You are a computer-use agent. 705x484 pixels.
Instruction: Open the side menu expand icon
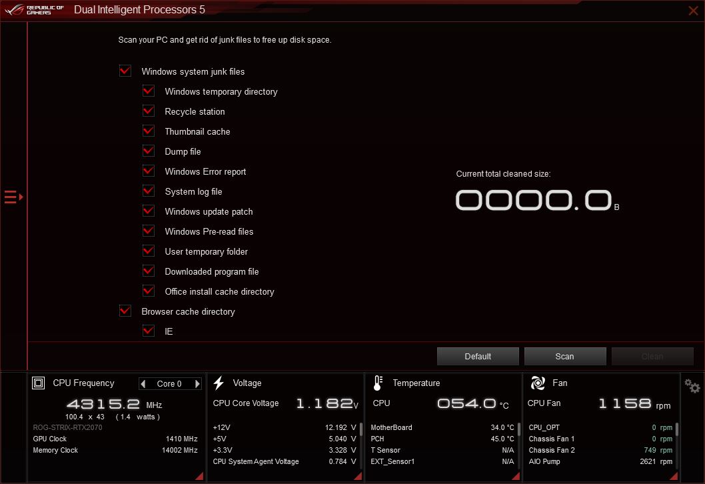(x=13, y=197)
